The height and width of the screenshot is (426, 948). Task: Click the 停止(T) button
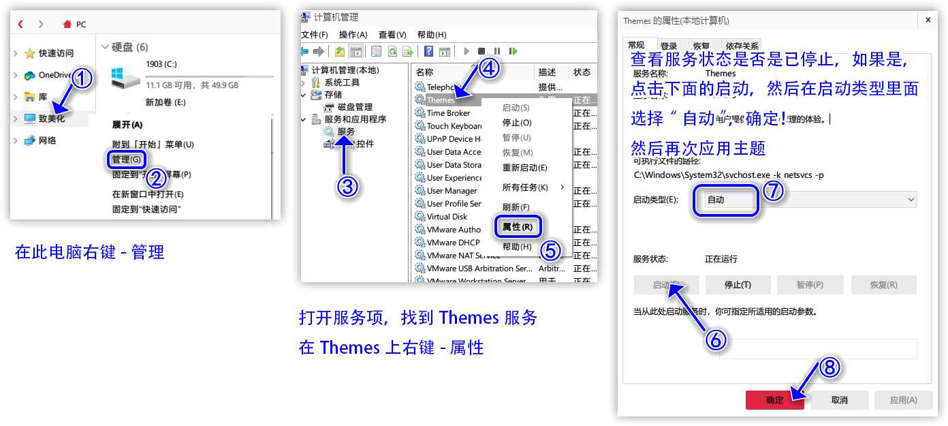(x=738, y=285)
